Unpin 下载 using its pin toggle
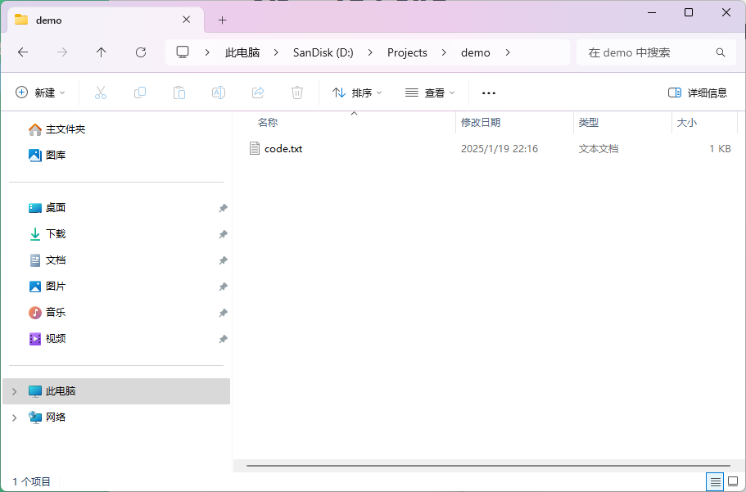The image size is (746, 492). coord(222,233)
